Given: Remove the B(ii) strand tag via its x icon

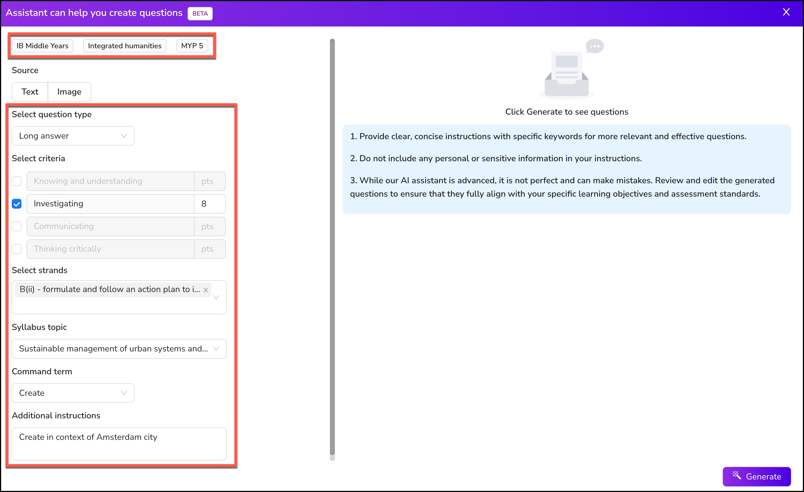Looking at the screenshot, I should [x=205, y=290].
